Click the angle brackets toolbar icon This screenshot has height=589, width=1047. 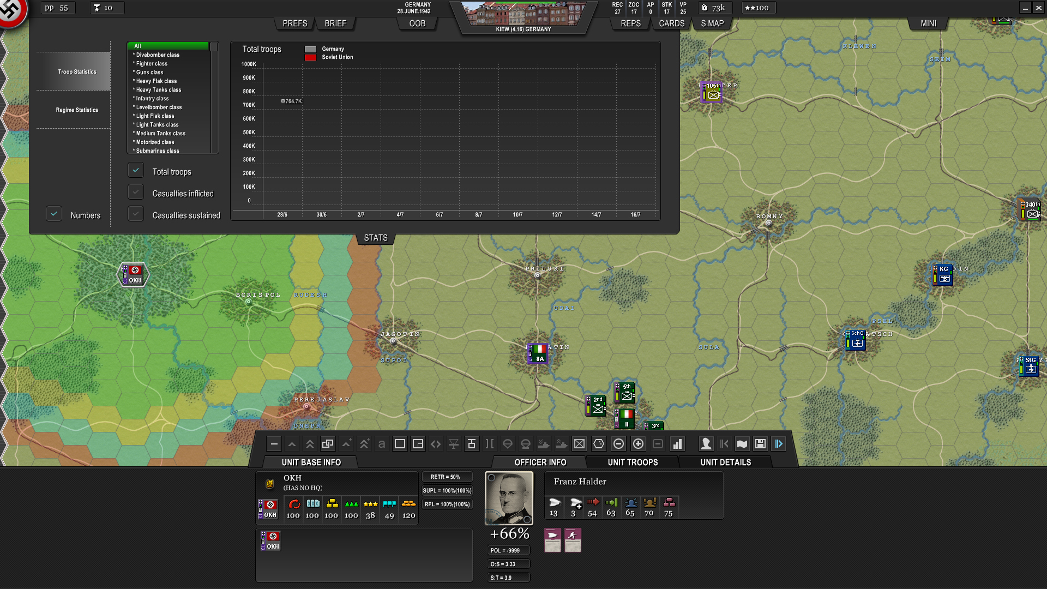pyautogui.click(x=436, y=444)
